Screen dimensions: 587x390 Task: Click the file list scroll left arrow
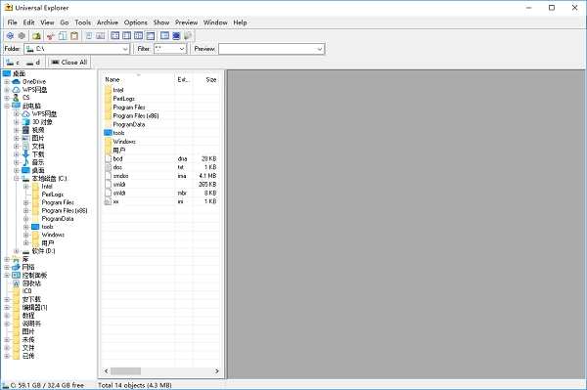(x=106, y=370)
